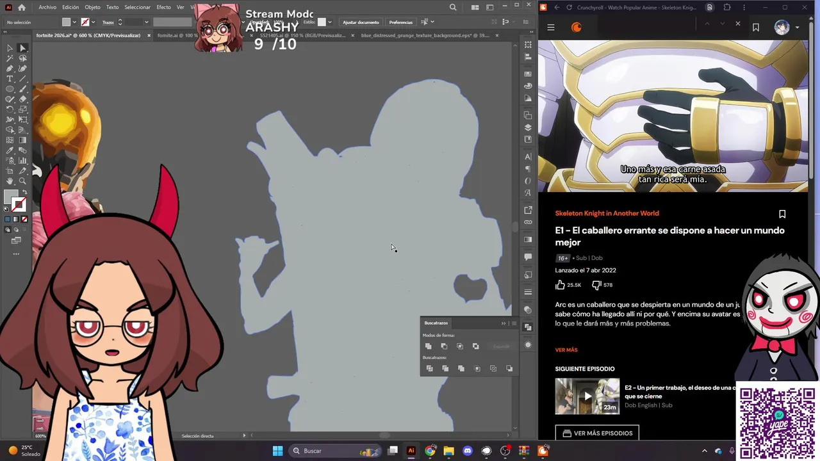
Task: Select the Rotate tool
Action: coord(10,109)
